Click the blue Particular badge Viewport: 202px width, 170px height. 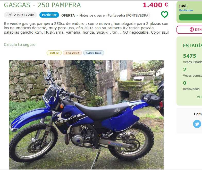49,15
